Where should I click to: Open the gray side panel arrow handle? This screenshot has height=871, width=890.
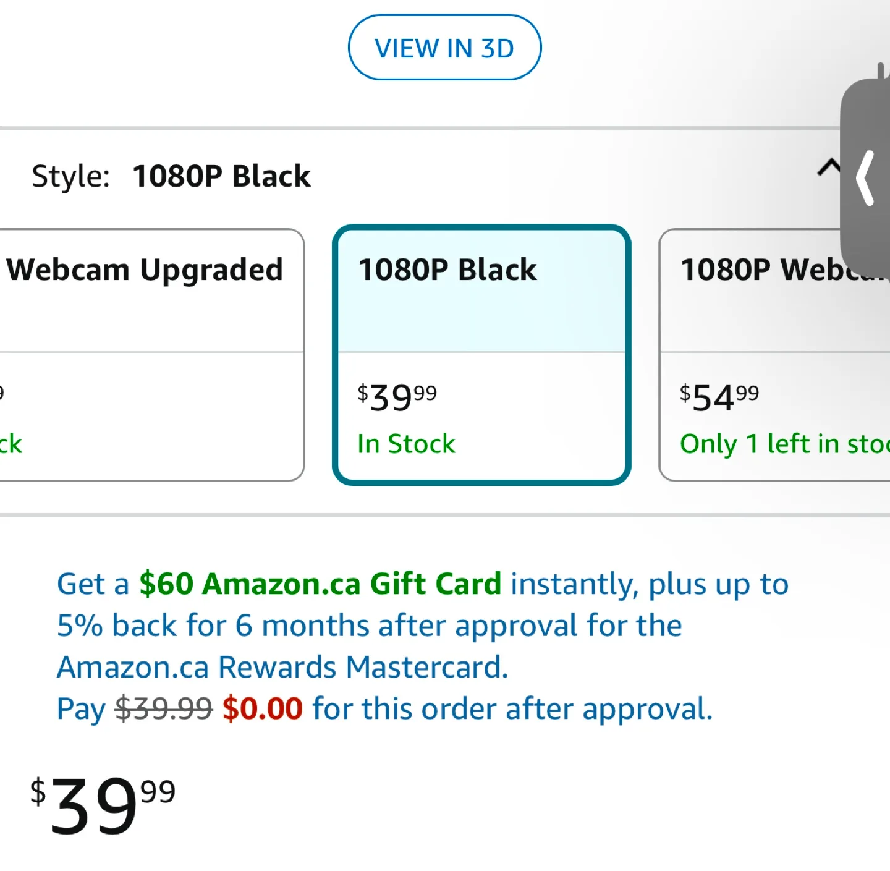tap(867, 178)
